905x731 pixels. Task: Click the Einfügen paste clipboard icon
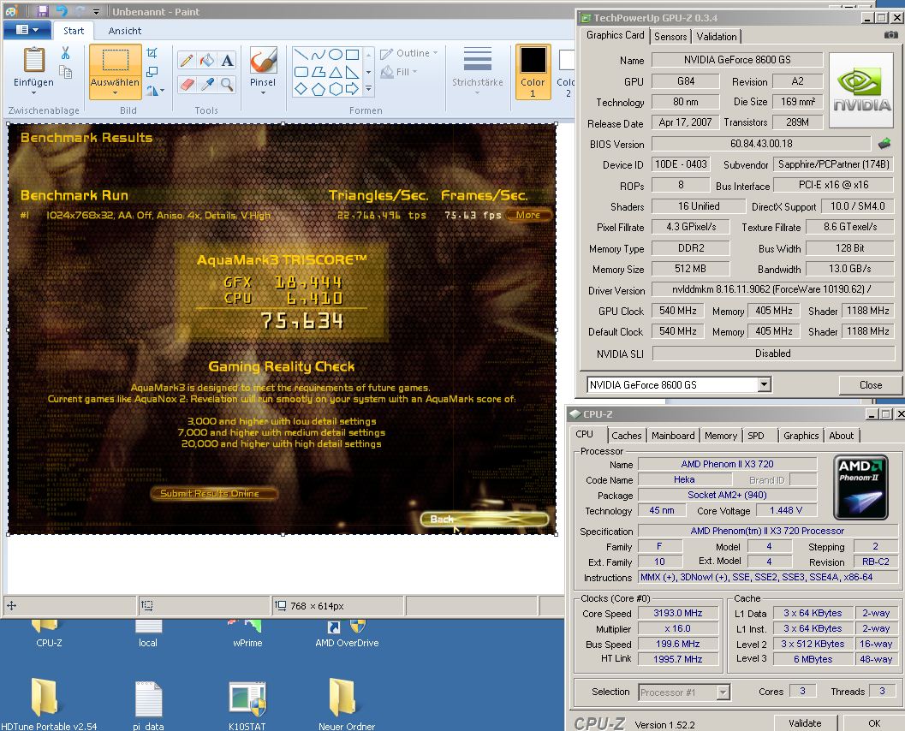point(33,59)
